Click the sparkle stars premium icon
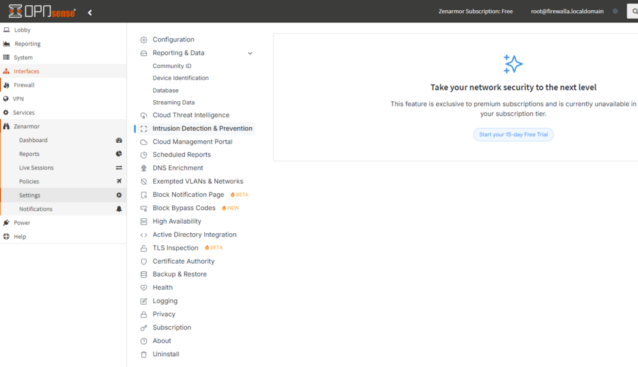 (513, 64)
